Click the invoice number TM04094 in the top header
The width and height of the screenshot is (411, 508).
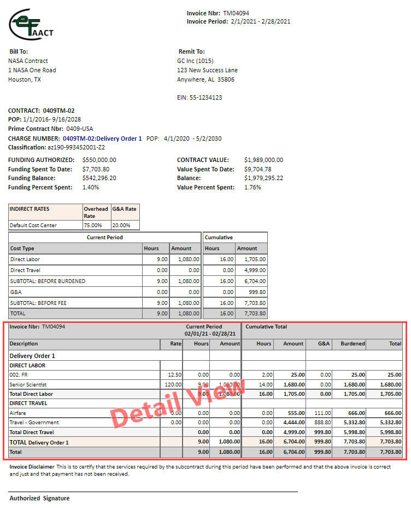[236, 13]
